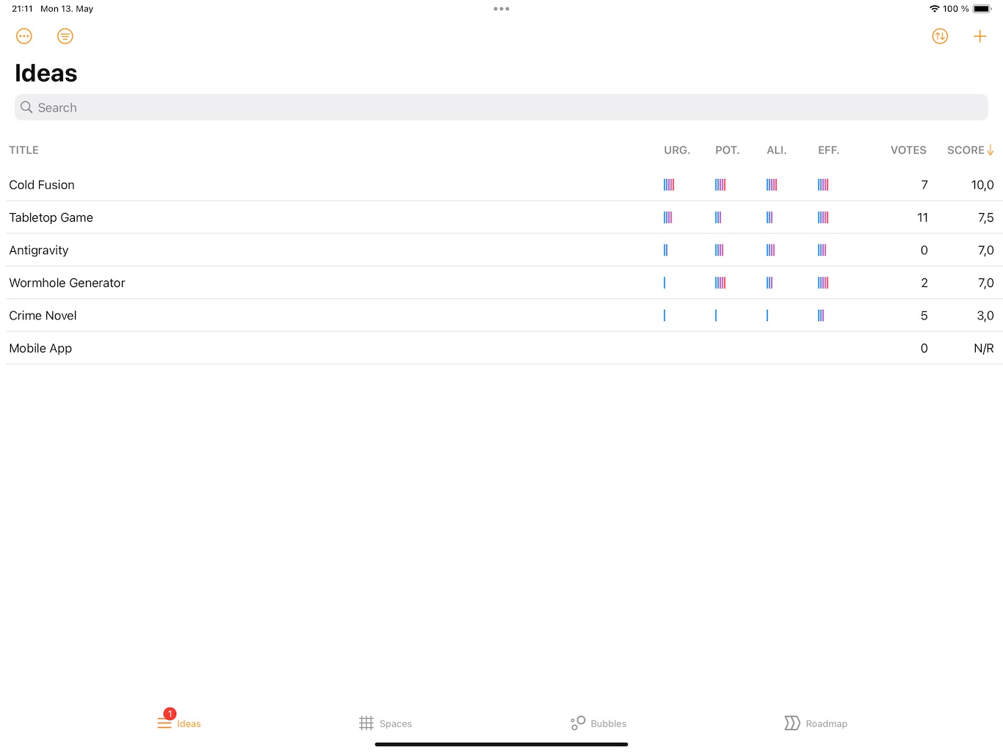Open the Mobile App idea
The width and height of the screenshot is (1003, 752).
pos(40,348)
